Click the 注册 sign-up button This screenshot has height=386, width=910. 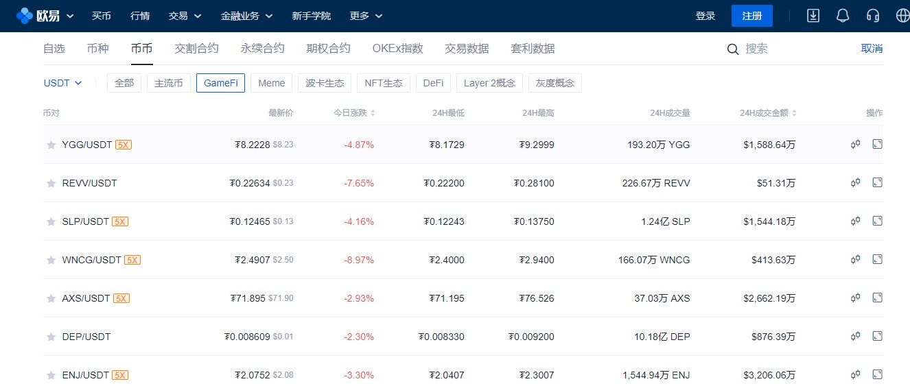pyautogui.click(x=751, y=16)
